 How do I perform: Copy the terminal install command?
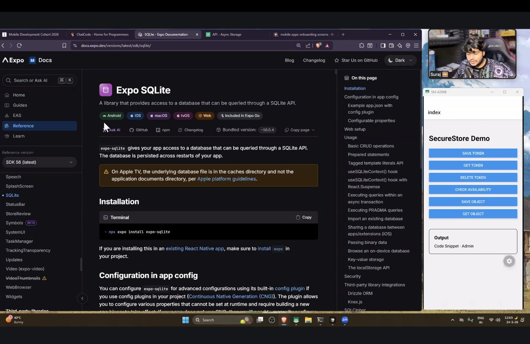pyautogui.click(x=304, y=217)
